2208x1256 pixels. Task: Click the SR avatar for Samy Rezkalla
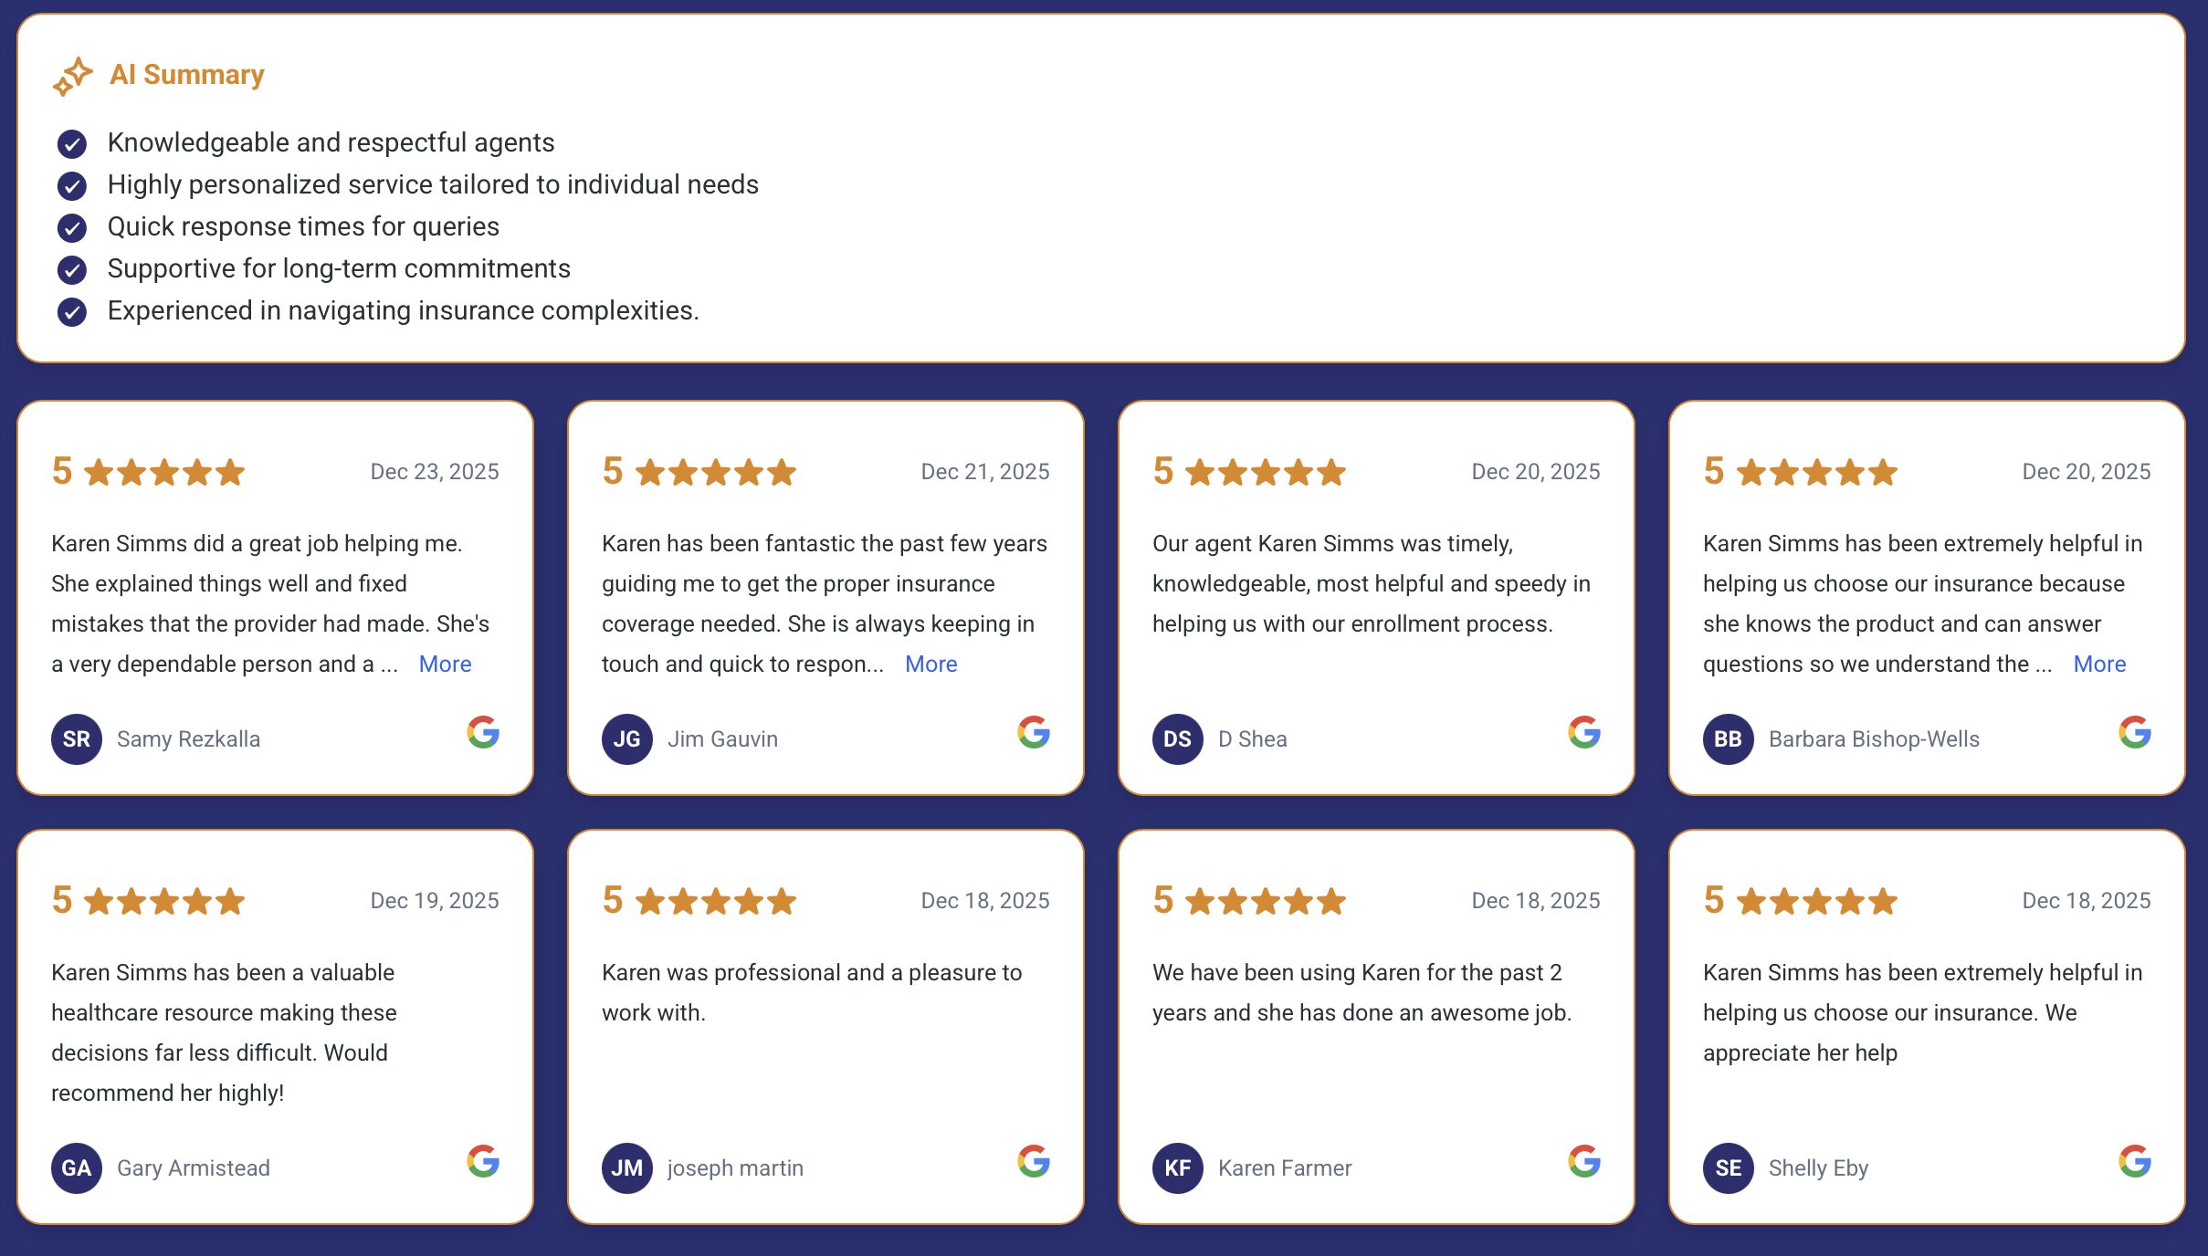77,738
